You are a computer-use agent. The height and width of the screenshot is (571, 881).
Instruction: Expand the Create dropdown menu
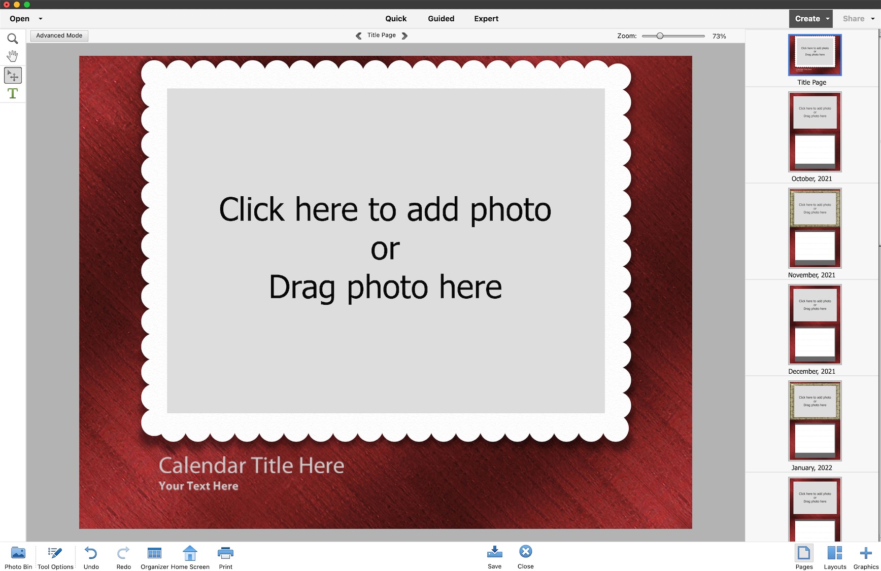click(x=828, y=19)
